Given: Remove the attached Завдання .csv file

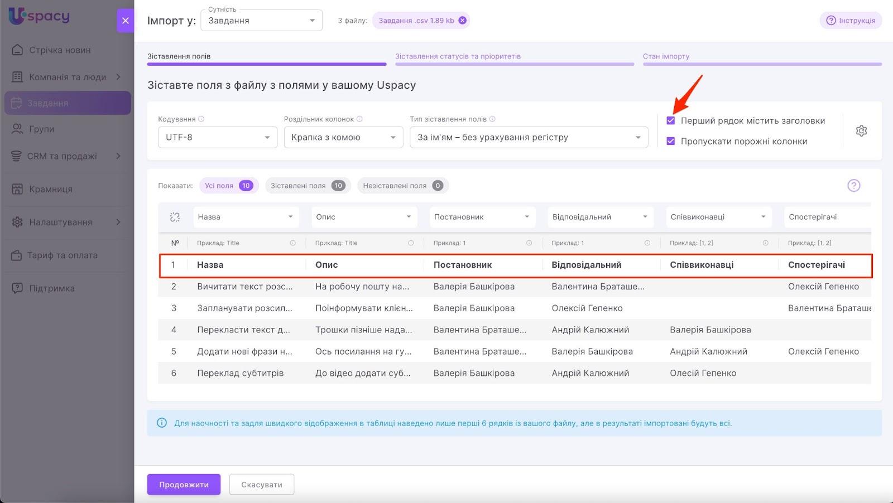Looking at the screenshot, I should tap(462, 21).
